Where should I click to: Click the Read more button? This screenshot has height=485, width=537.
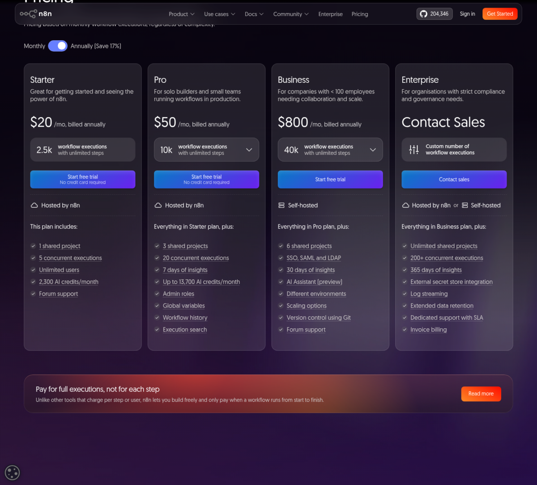[x=481, y=394]
